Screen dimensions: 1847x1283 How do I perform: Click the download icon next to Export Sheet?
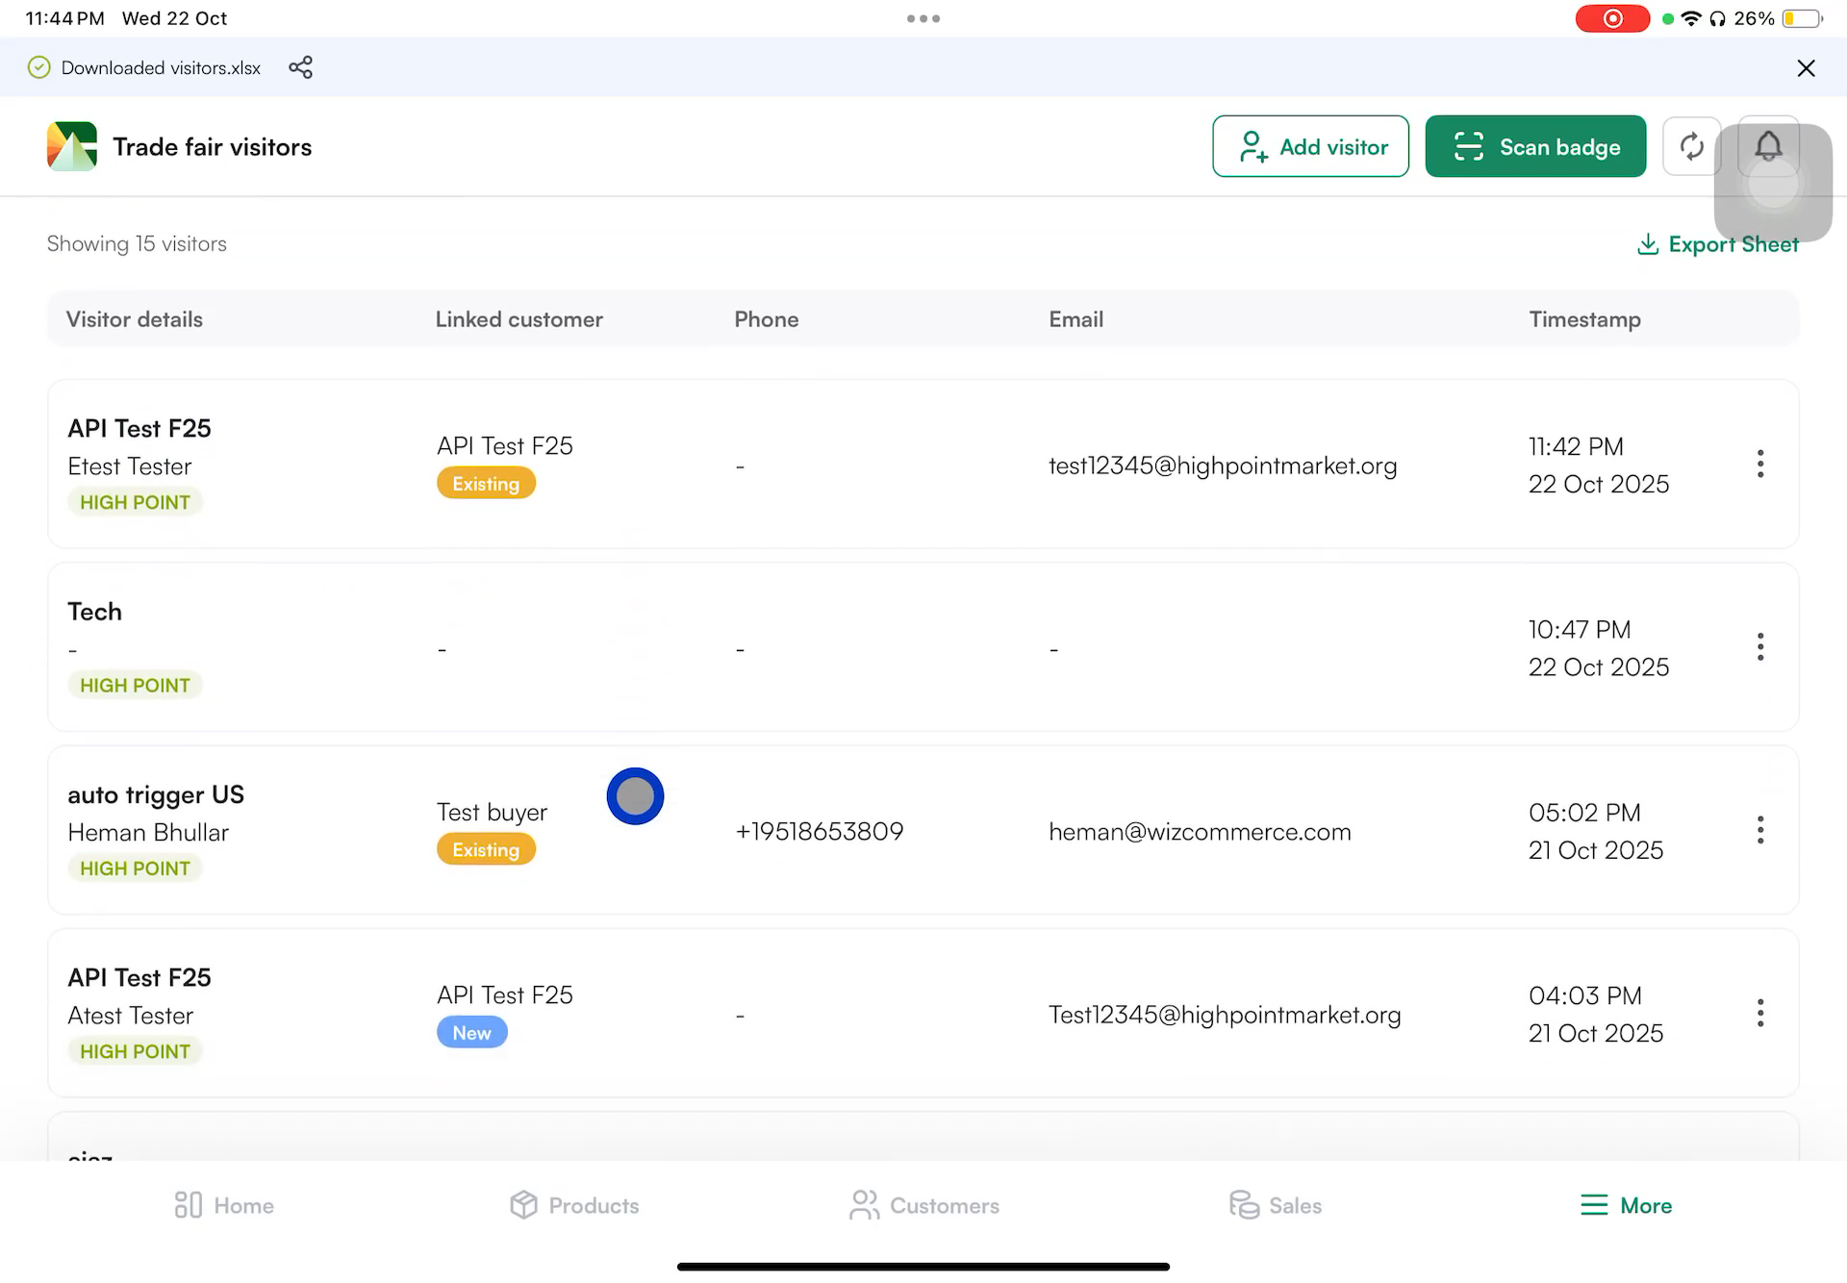(x=1649, y=244)
